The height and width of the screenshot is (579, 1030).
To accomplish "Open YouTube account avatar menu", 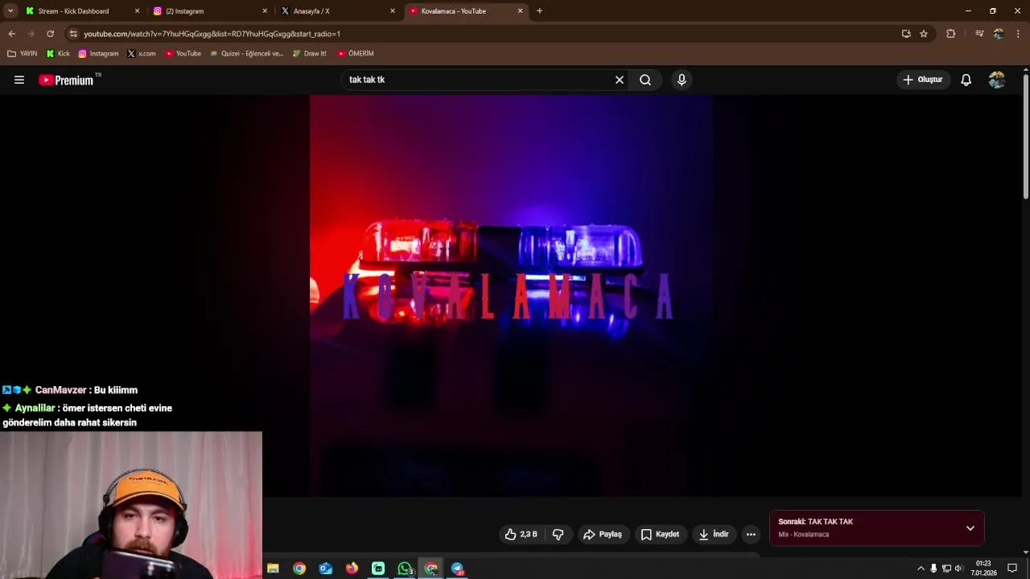I will pos(997,80).
